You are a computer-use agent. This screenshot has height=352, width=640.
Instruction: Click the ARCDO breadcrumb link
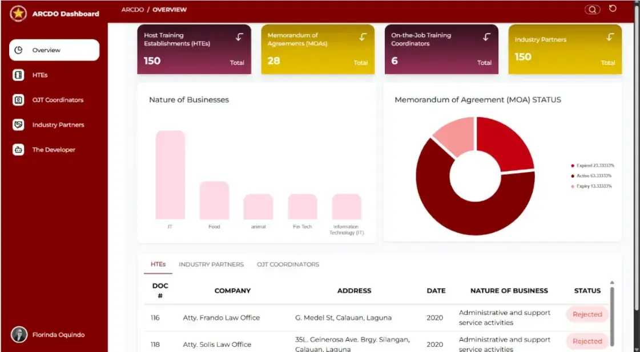tap(132, 10)
